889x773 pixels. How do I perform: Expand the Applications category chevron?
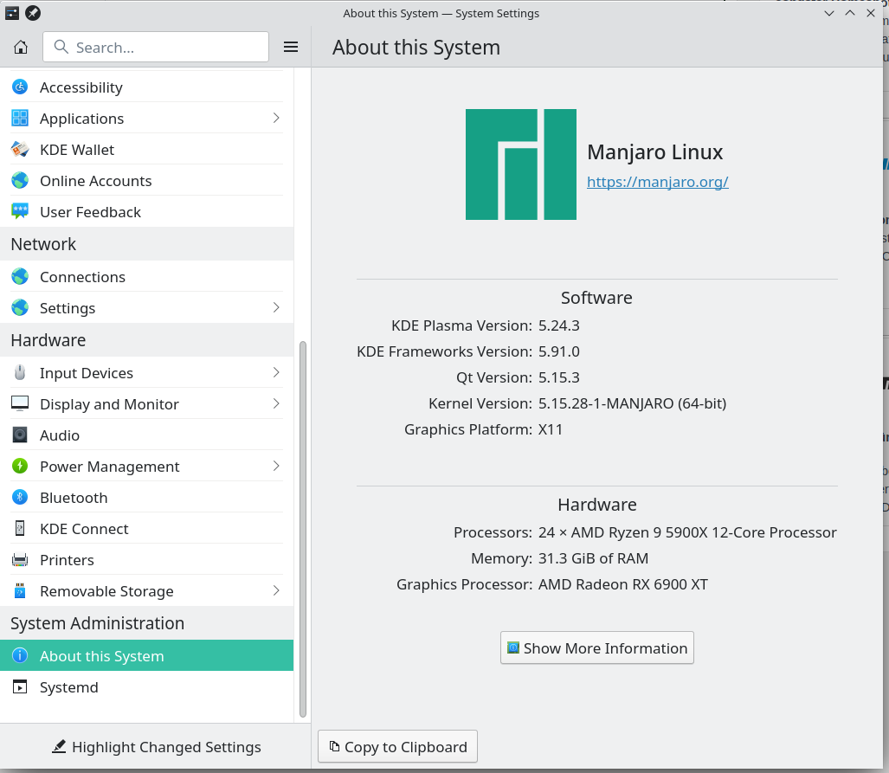[276, 118]
